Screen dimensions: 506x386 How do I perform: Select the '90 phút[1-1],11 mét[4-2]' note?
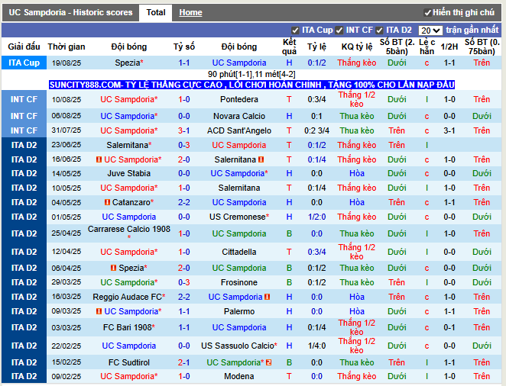[251, 74]
